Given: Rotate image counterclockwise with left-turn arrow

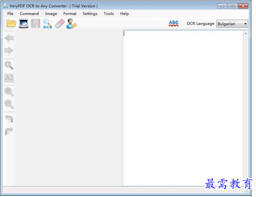Looking at the screenshot, I should (9, 119).
